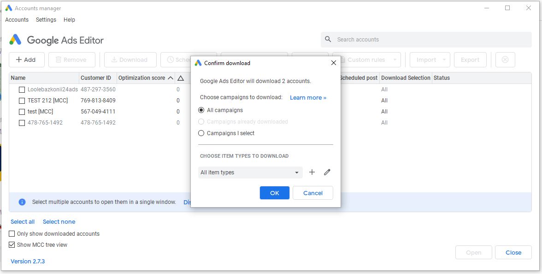Click the Remove toolbar button

pyautogui.click(x=72, y=60)
